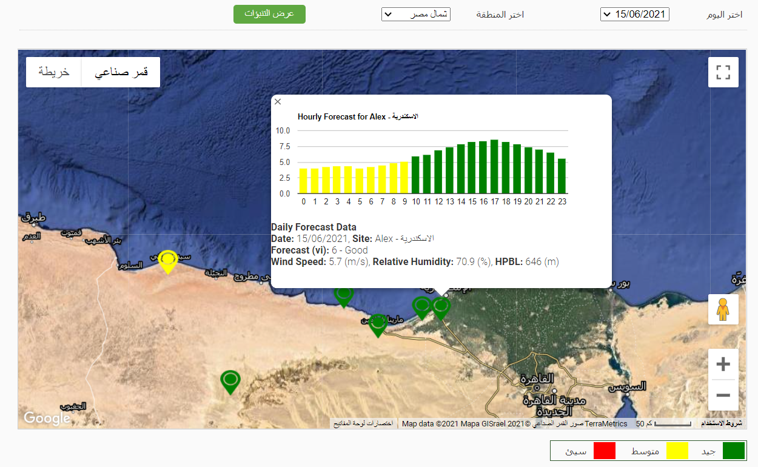
Task: Click the Google logo on the map
Action: click(47, 418)
